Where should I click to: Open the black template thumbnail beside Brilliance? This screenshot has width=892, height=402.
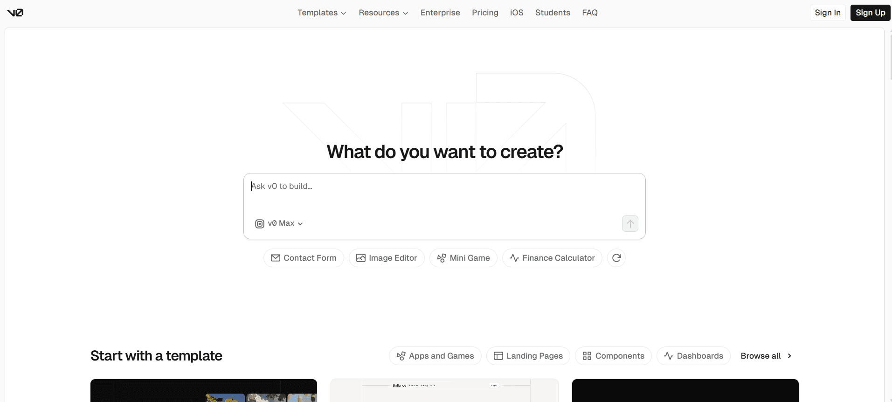click(685, 391)
